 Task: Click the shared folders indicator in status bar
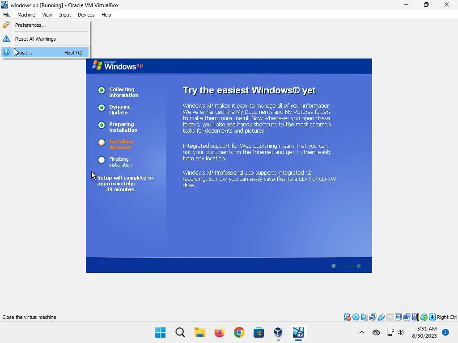pyautogui.click(x=390, y=317)
